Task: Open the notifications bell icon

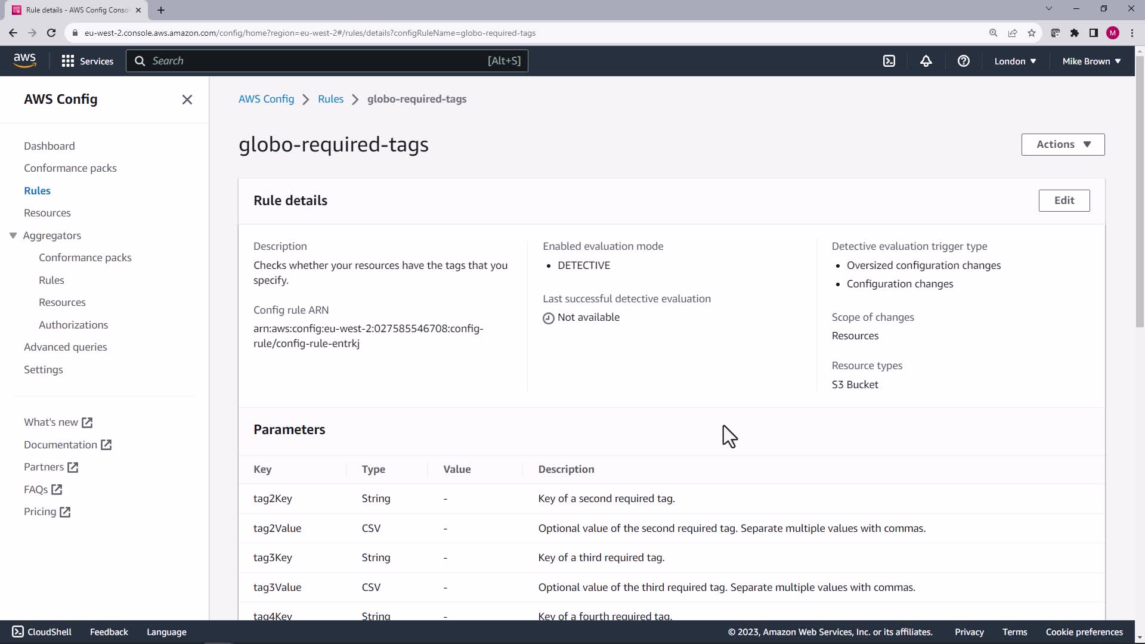Action: 926,61
